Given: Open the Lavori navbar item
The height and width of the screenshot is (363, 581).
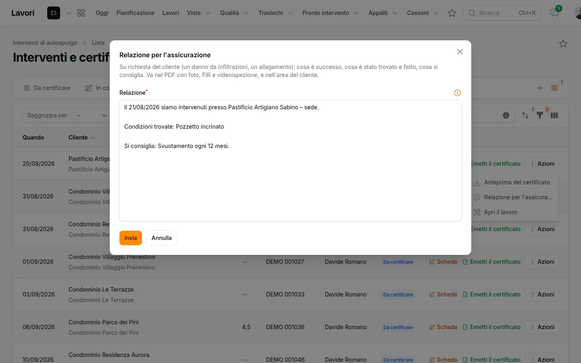Looking at the screenshot, I should [171, 13].
